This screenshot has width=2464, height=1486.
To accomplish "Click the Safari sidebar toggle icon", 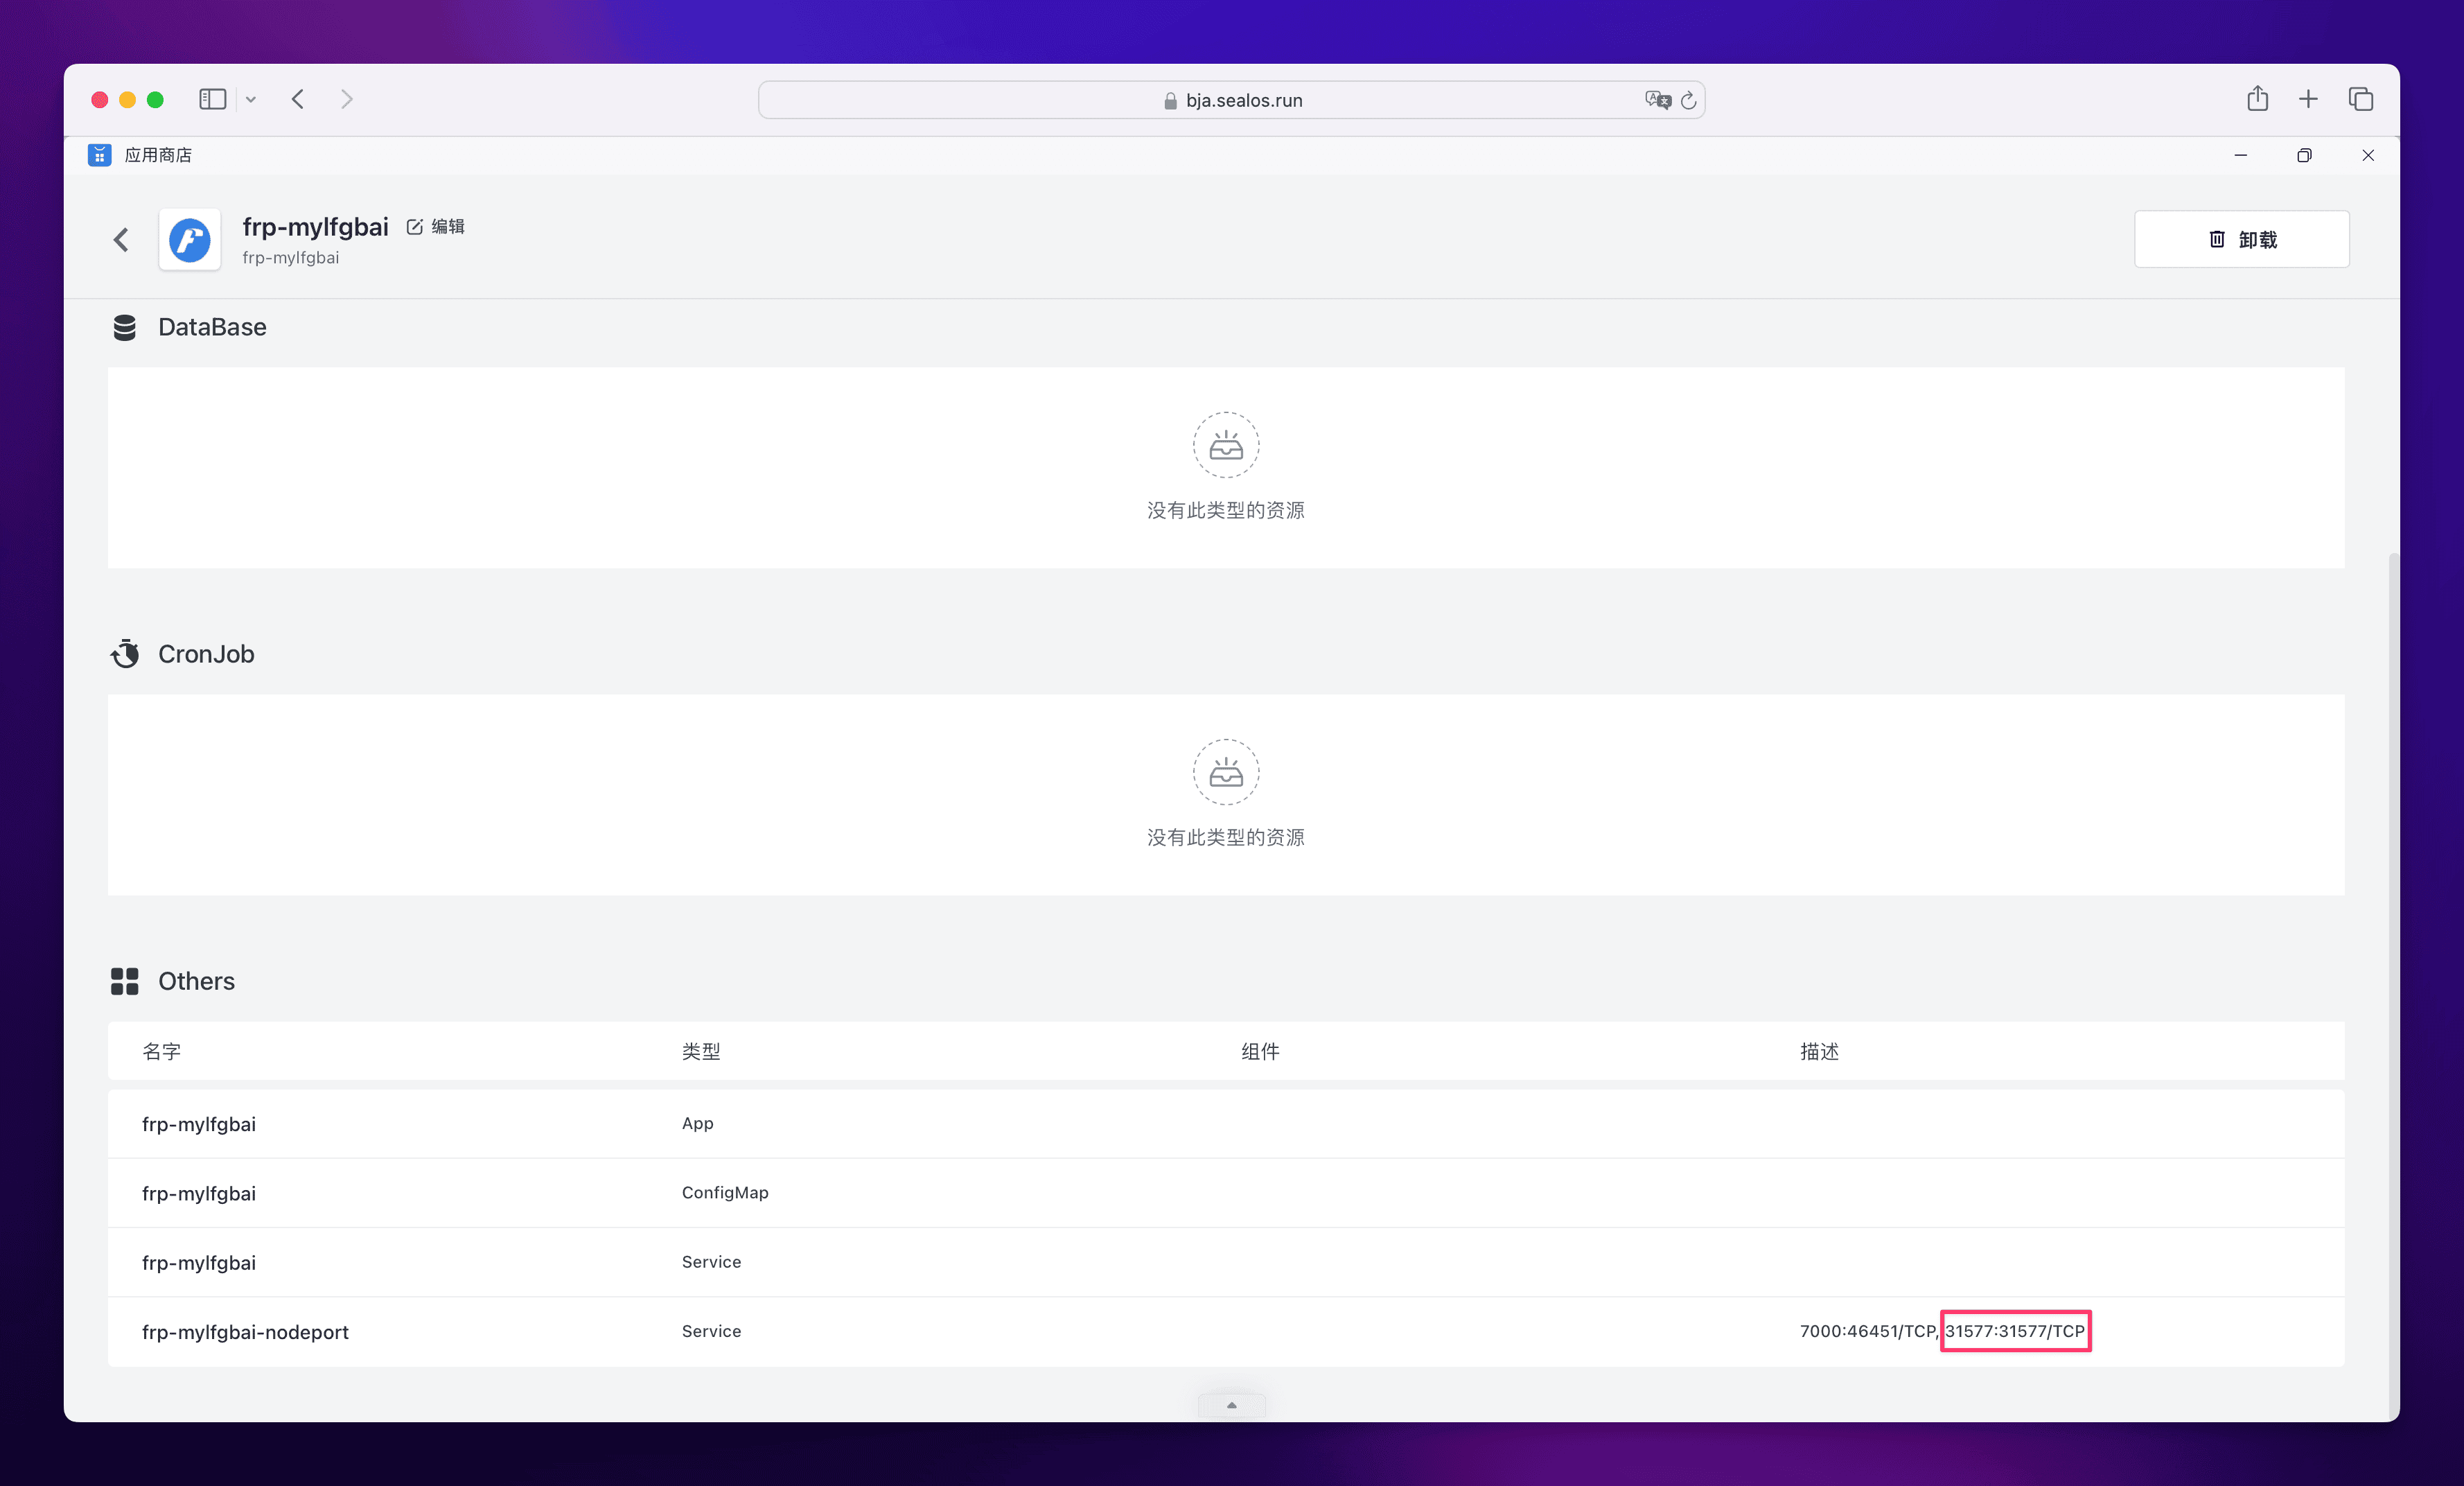I will coord(212,99).
